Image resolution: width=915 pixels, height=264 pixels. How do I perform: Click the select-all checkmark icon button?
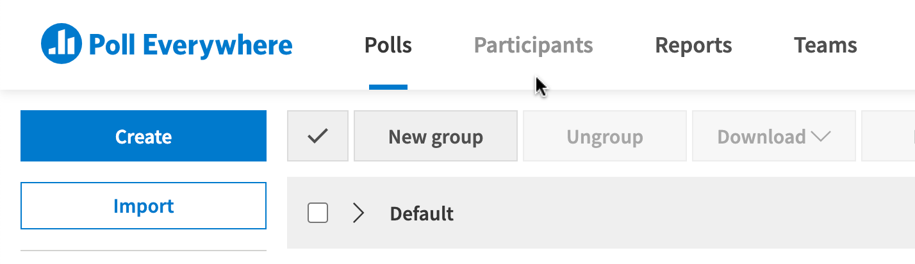coord(318,136)
